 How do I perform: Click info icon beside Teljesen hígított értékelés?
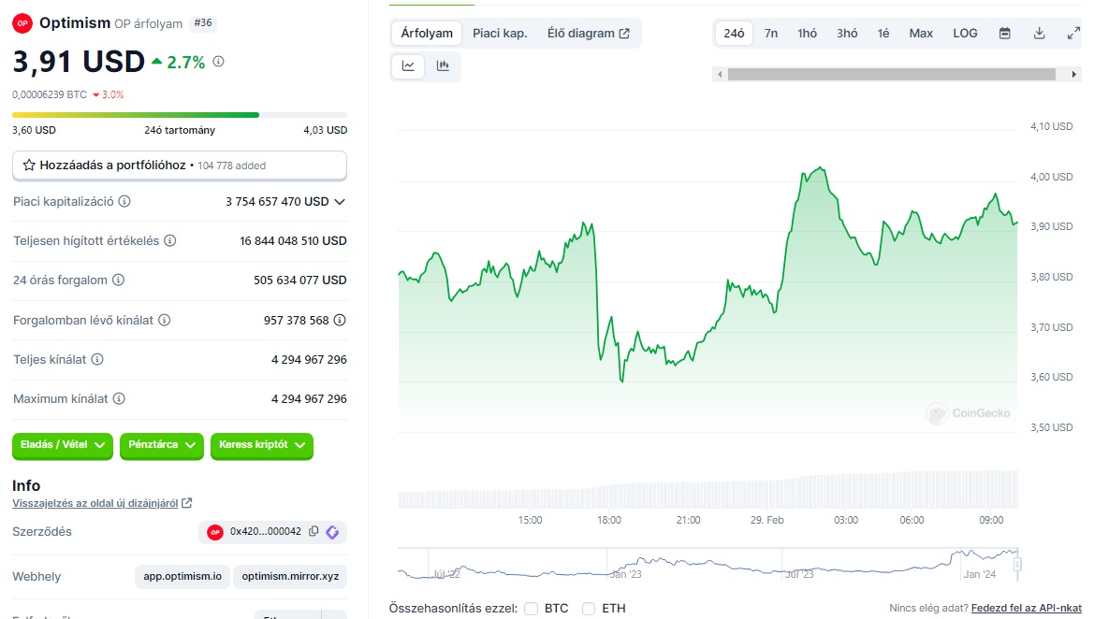(x=169, y=240)
